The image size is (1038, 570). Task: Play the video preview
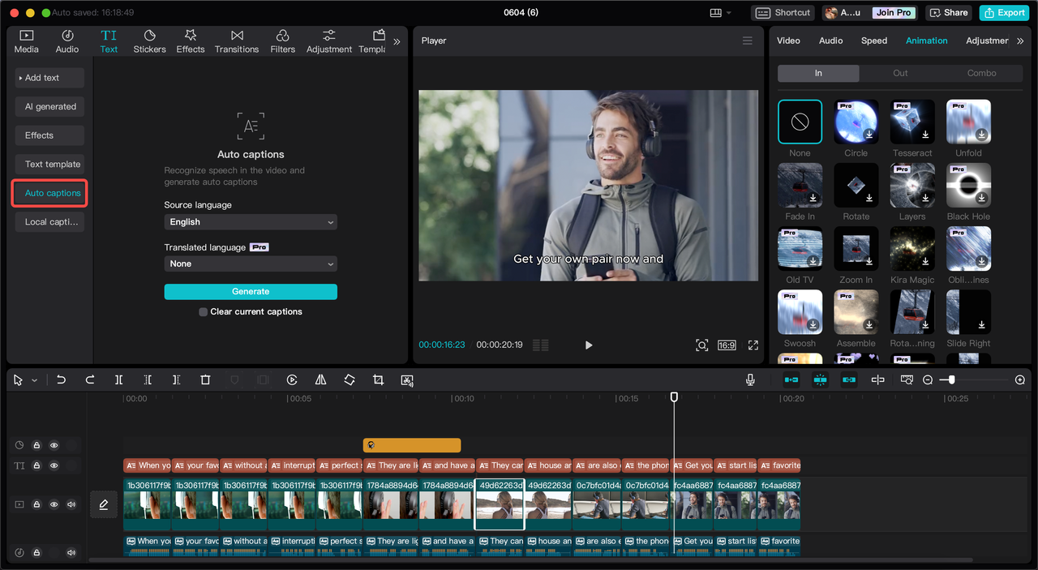[589, 345]
